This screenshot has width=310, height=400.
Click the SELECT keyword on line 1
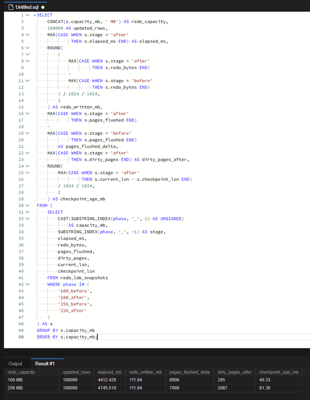point(45,15)
